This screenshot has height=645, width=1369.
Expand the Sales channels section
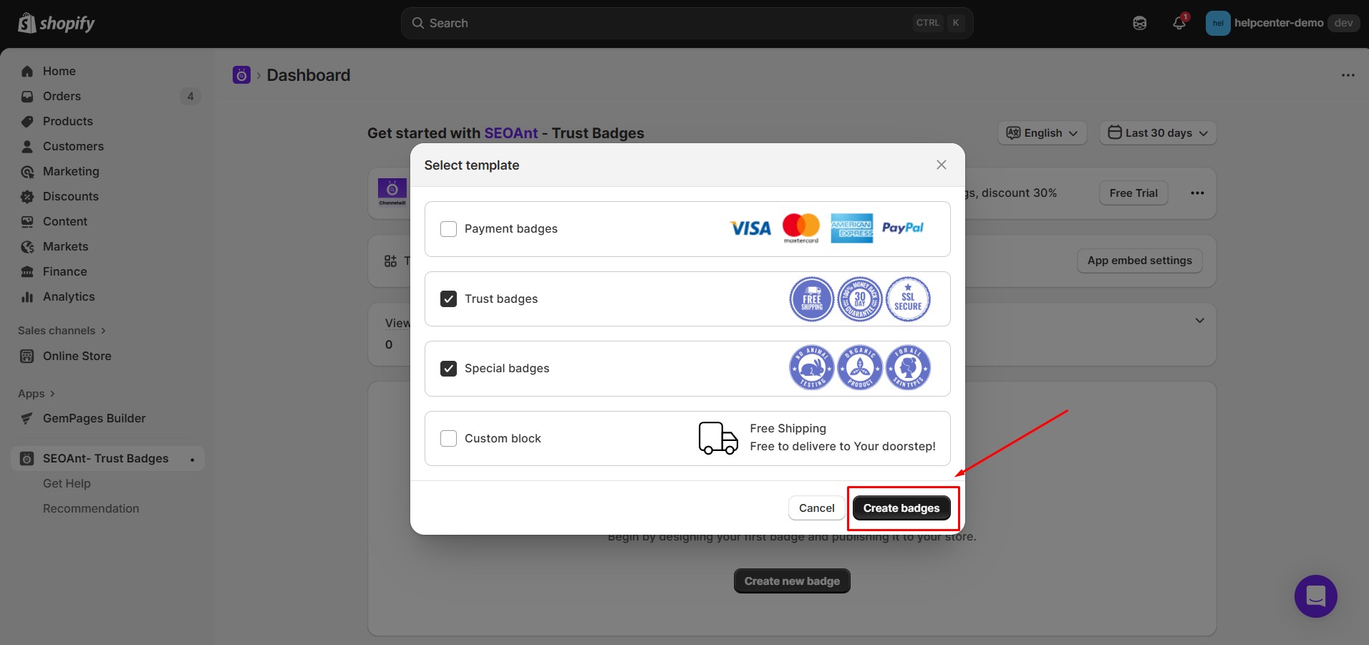[x=62, y=331]
